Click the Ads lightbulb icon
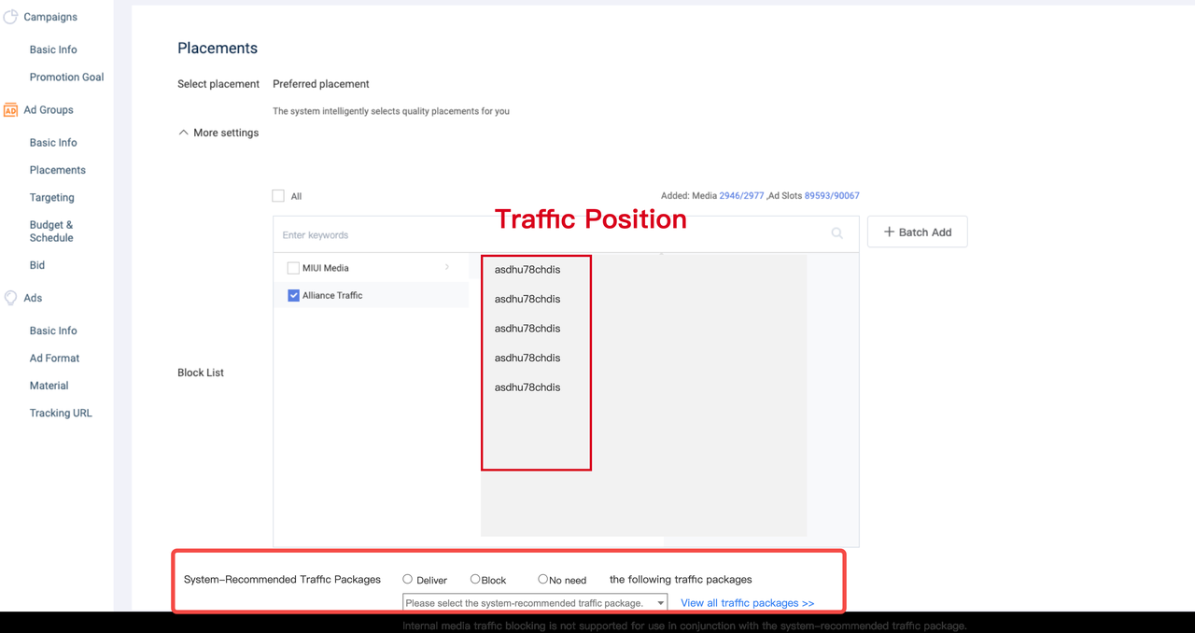Viewport: 1195px width, 633px height. (x=11, y=298)
